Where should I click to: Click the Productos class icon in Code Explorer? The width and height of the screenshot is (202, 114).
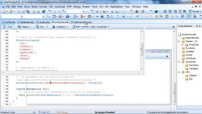(187, 45)
